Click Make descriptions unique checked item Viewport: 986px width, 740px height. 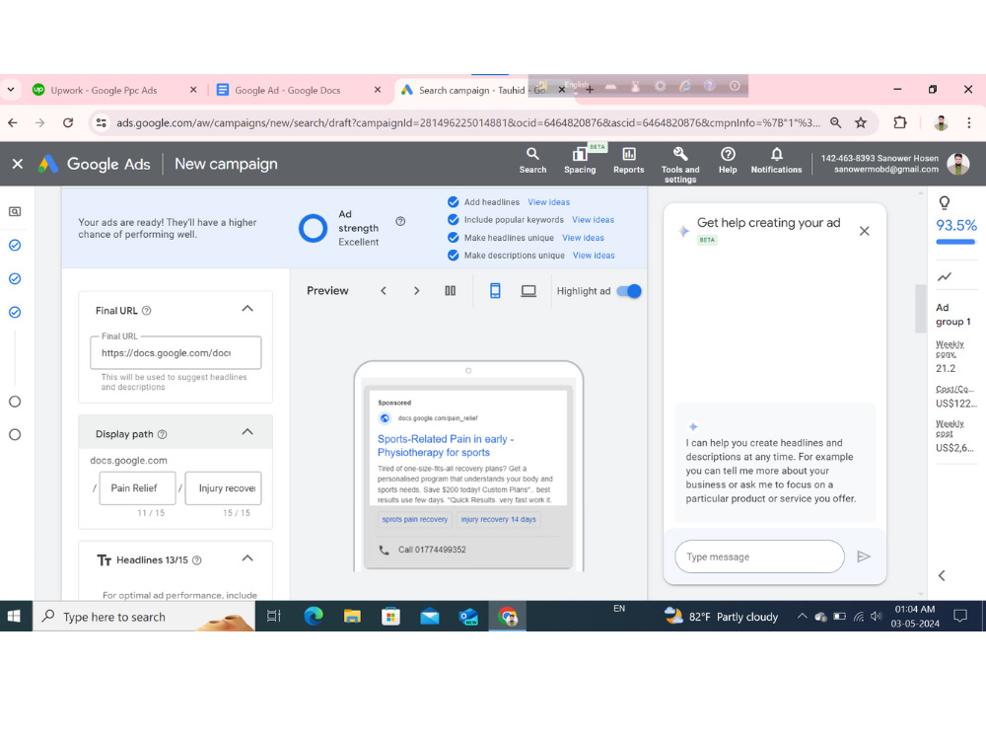coord(506,256)
